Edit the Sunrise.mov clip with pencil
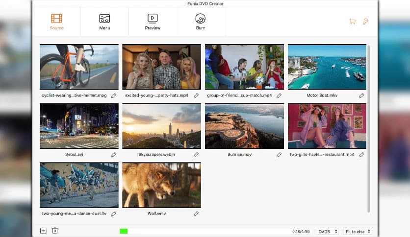Screen dimensions: 410x237 tap(279, 155)
